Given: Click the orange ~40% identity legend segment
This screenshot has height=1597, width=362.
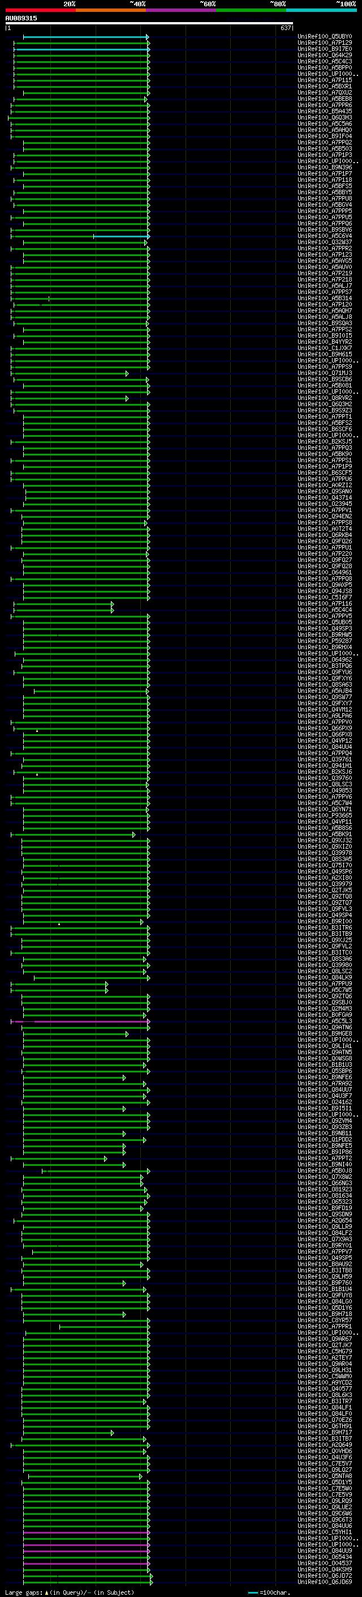Looking at the screenshot, I should [111, 10].
